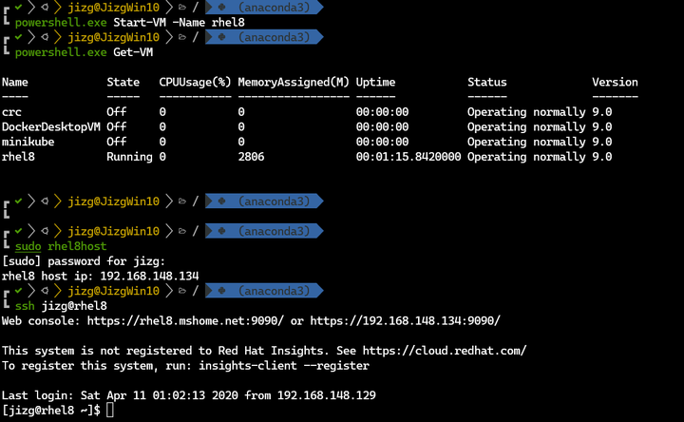684x422 pixels.
Task: Click the Name column header
Action: point(15,82)
